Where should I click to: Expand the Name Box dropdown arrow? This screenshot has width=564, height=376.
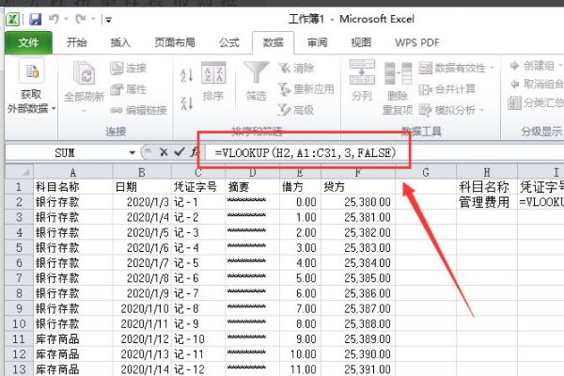click(x=132, y=152)
